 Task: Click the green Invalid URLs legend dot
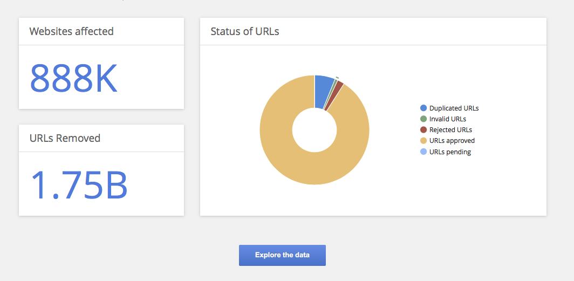[x=423, y=119]
